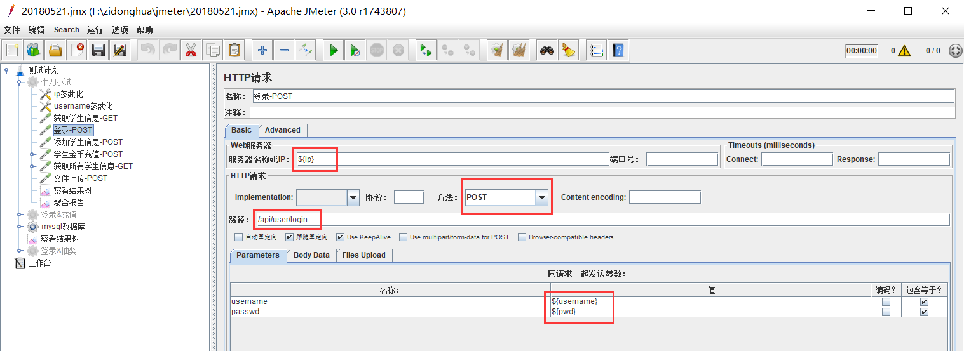The width and height of the screenshot is (964, 351).
Task: Expand the 学生金币充值-POST node
Action: [x=32, y=154]
